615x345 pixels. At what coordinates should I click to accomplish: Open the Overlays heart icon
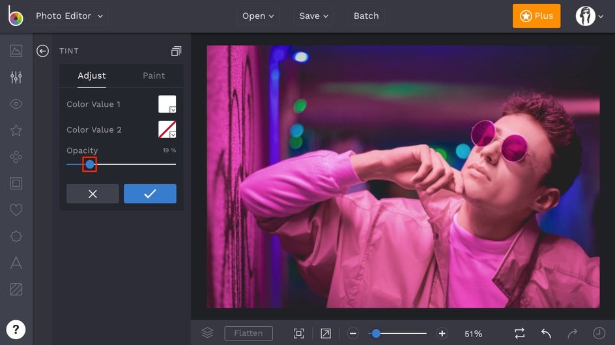pyautogui.click(x=16, y=210)
